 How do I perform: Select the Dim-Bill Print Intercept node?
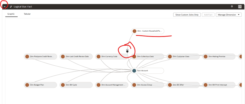(219, 85)
